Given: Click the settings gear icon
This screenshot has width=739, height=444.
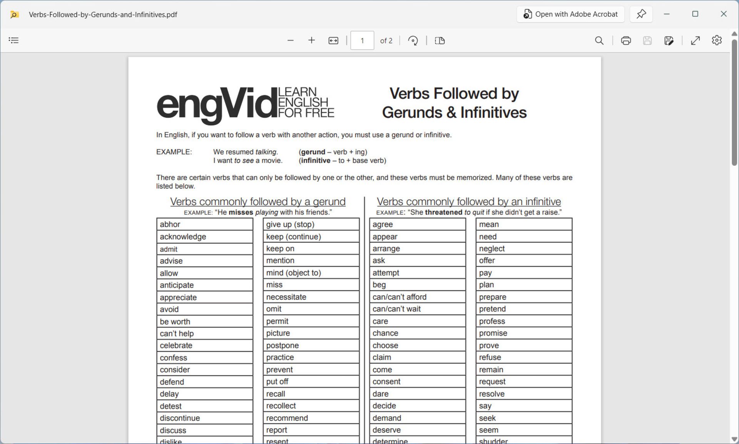Looking at the screenshot, I should pos(716,41).
